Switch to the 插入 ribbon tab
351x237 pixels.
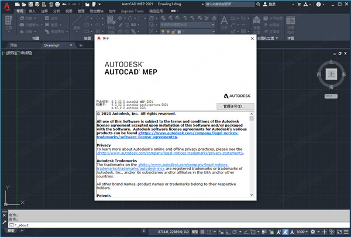pyautogui.click(x=31, y=11)
